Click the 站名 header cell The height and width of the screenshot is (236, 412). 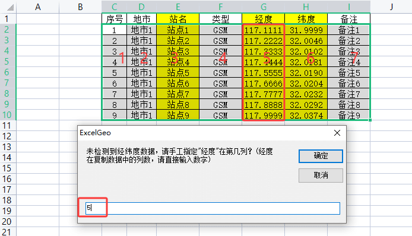178,19
